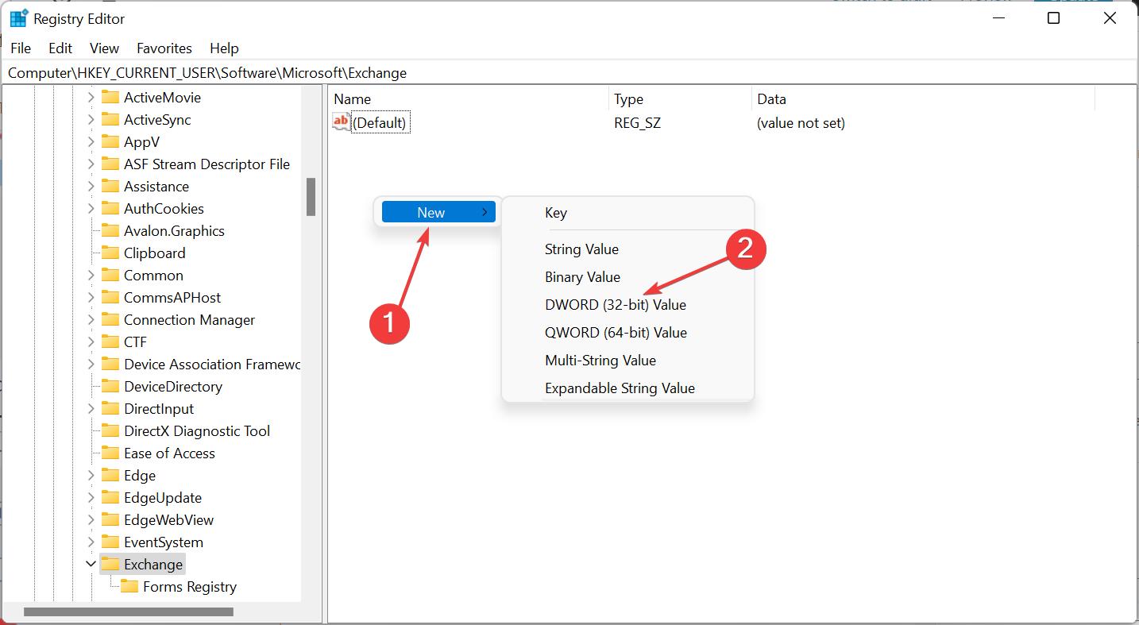Click the Avalon.Graphics folder icon

click(110, 231)
